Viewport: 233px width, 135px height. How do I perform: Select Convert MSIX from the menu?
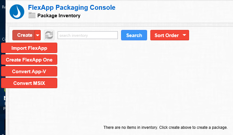coord(29,83)
